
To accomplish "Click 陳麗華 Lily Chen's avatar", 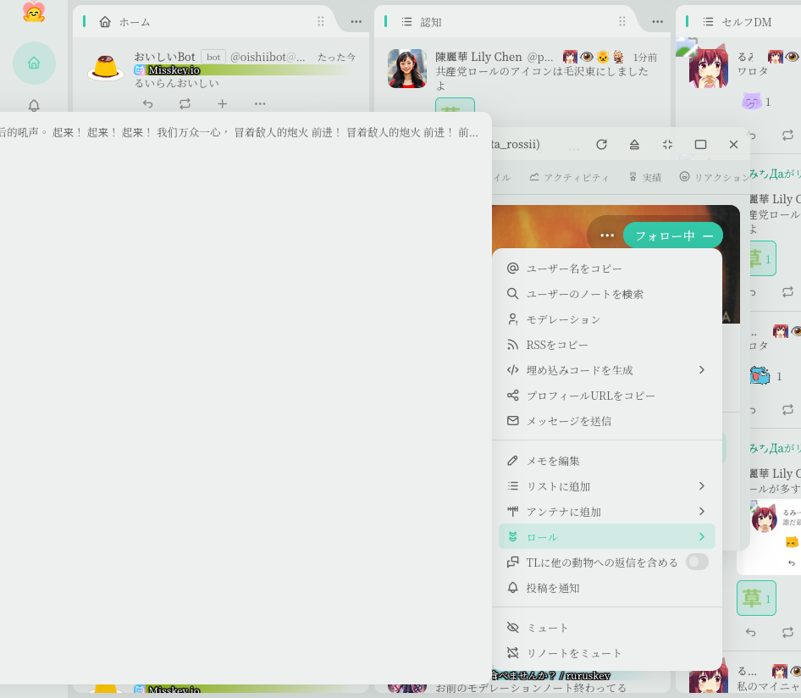I will 406,69.
